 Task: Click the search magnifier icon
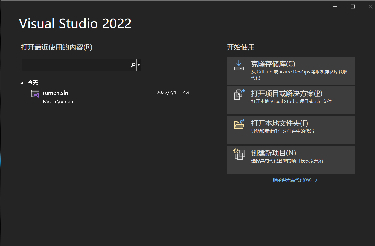click(x=133, y=65)
